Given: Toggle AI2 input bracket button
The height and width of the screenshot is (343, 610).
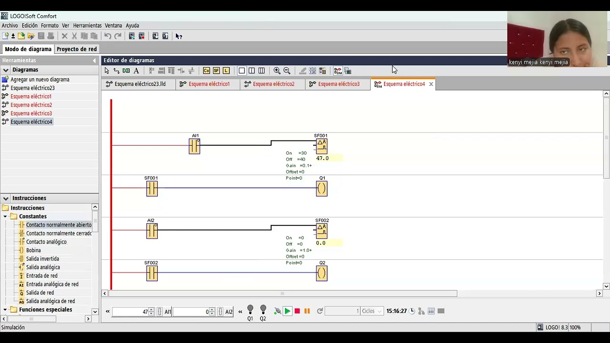Looking at the screenshot, I should [220, 312].
